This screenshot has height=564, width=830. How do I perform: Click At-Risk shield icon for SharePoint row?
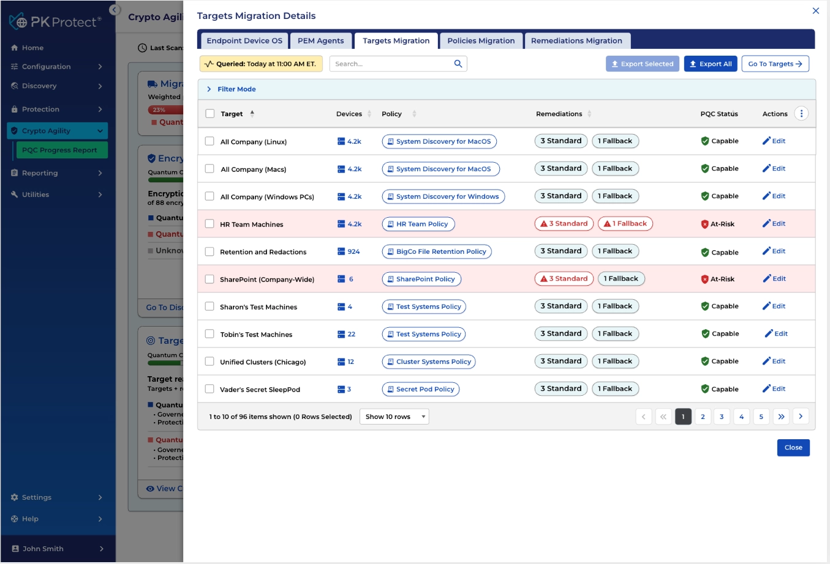click(704, 279)
